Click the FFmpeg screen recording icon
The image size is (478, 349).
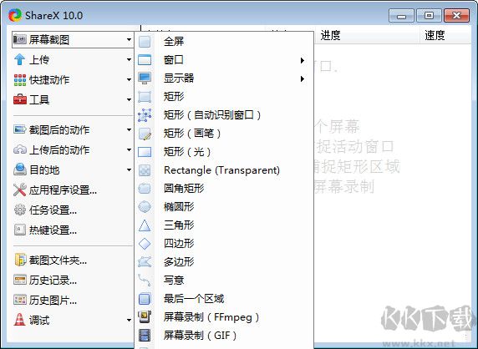pos(145,317)
